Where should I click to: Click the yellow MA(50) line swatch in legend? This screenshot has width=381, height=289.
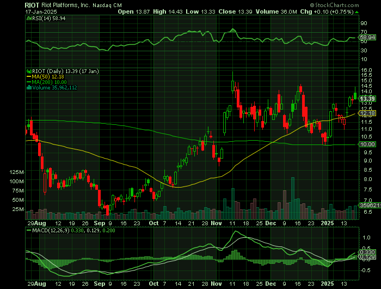point(29,77)
